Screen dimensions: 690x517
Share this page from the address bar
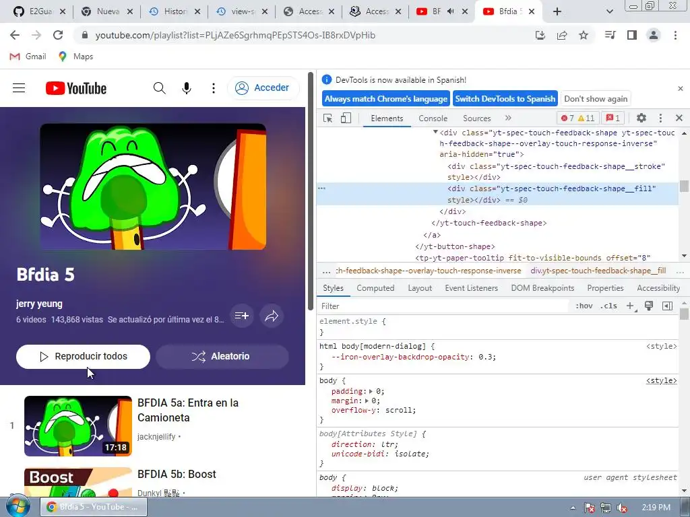point(562,35)
